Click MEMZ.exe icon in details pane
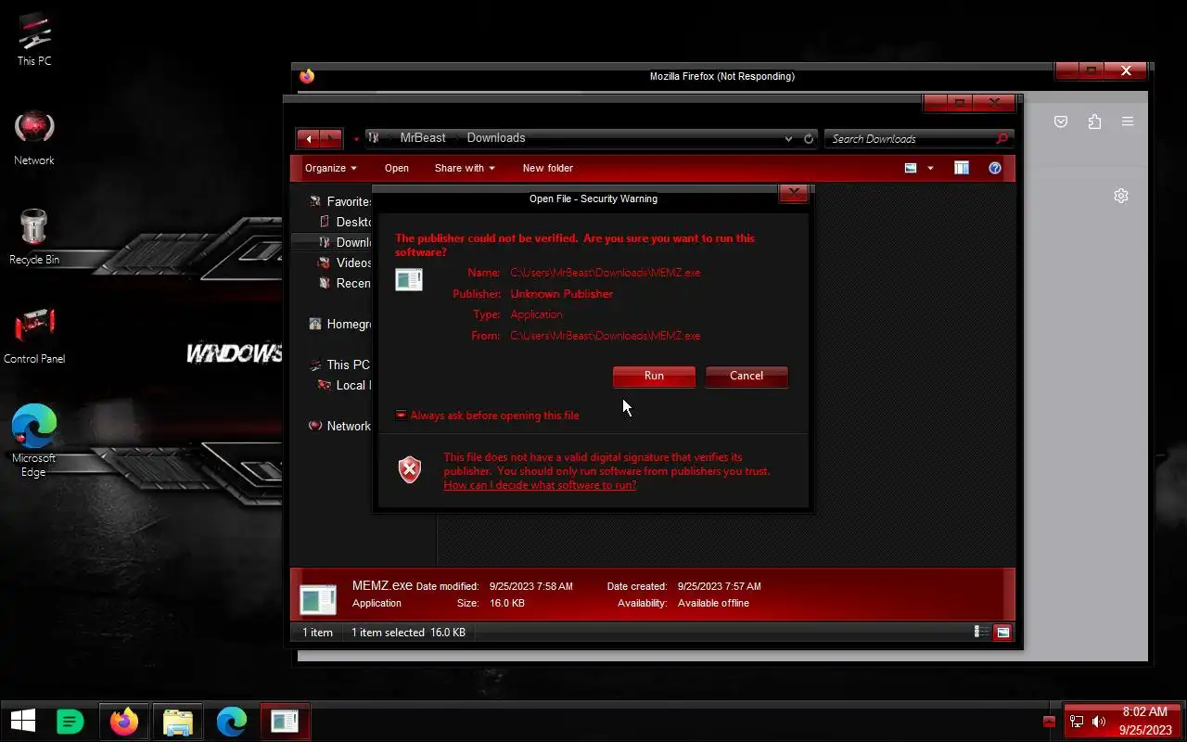The height and width of the screenshot is (742, 1187). [x=318, y=597]
